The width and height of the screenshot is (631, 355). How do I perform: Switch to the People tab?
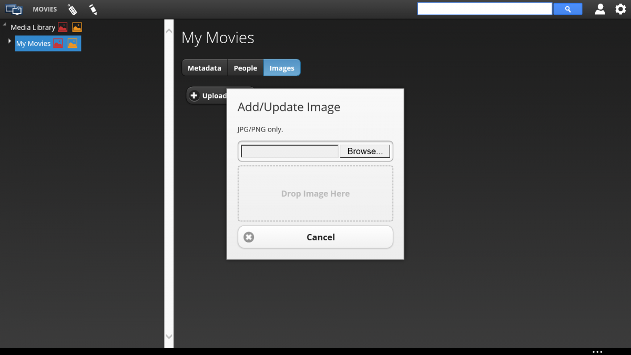[x=246, y=68]
